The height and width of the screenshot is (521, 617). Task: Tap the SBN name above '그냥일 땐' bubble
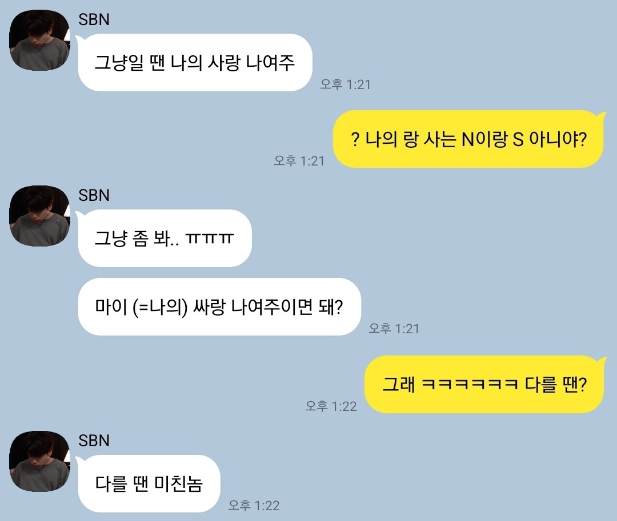[94, 19]
